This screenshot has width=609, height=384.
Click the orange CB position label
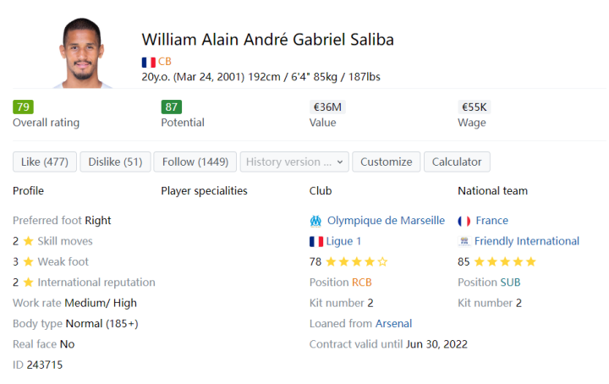pyautogui.click(x=165, y=62)
